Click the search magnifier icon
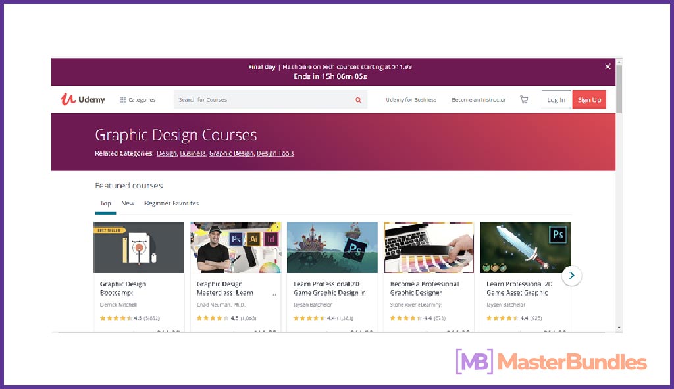674x389 pixels. pyautogui.click(x=357, y=100)
